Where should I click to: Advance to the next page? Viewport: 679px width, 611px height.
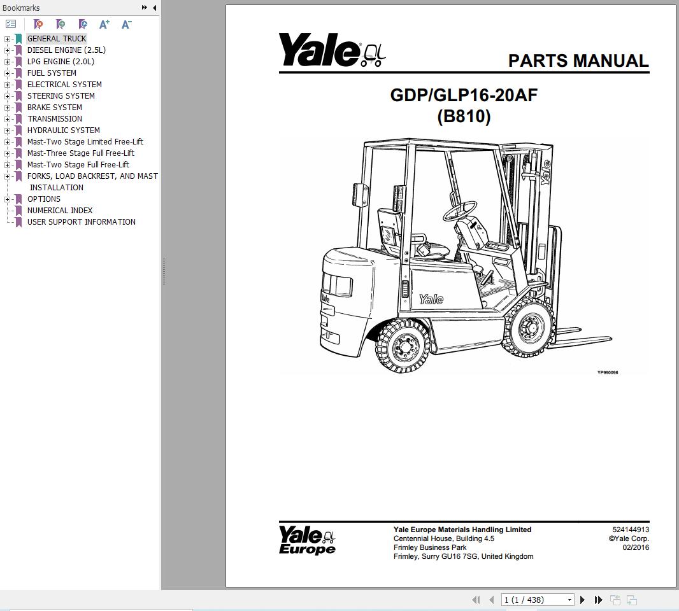582,600
